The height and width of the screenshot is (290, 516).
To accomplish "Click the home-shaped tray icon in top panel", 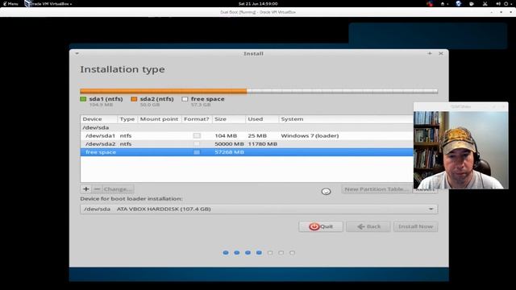I will tap(443, 3).
